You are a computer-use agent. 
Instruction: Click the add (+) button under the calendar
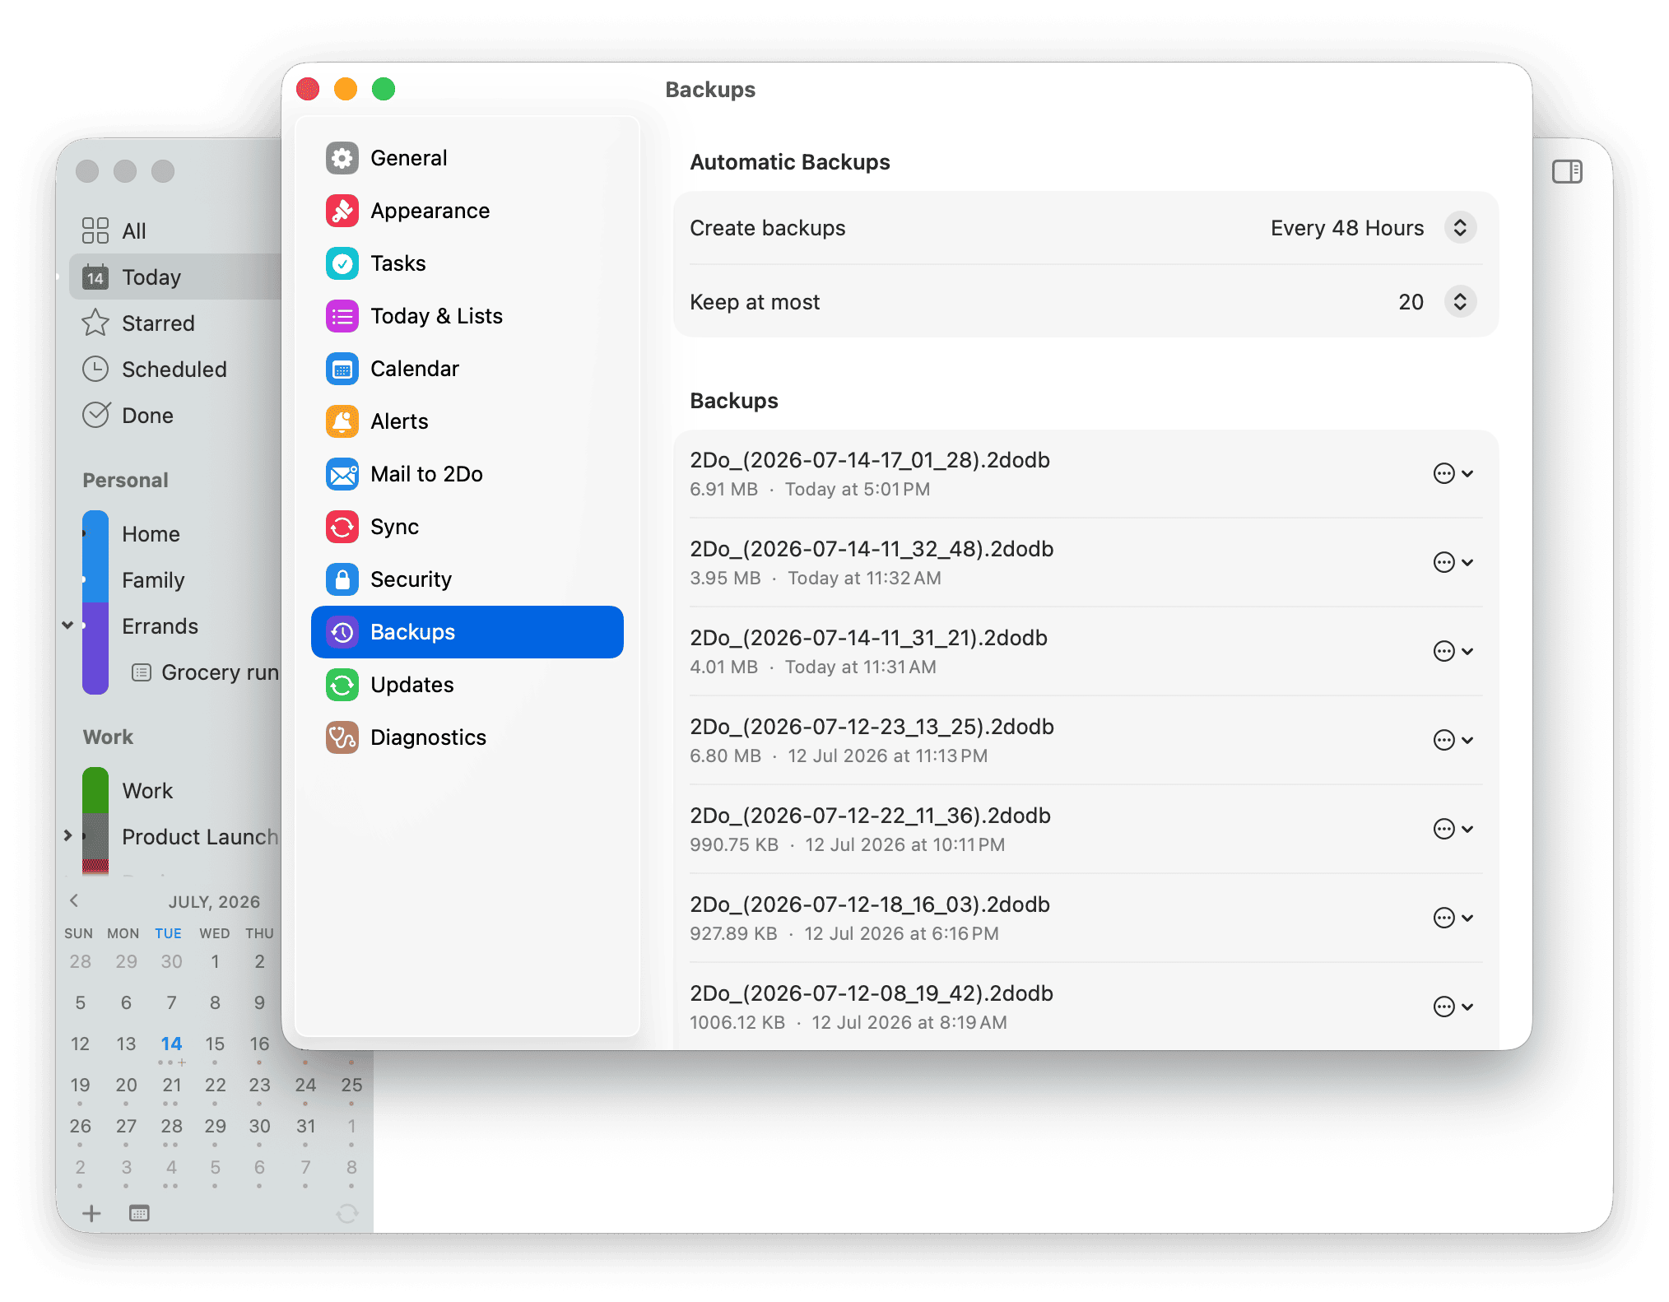(x=91, y=1213)
